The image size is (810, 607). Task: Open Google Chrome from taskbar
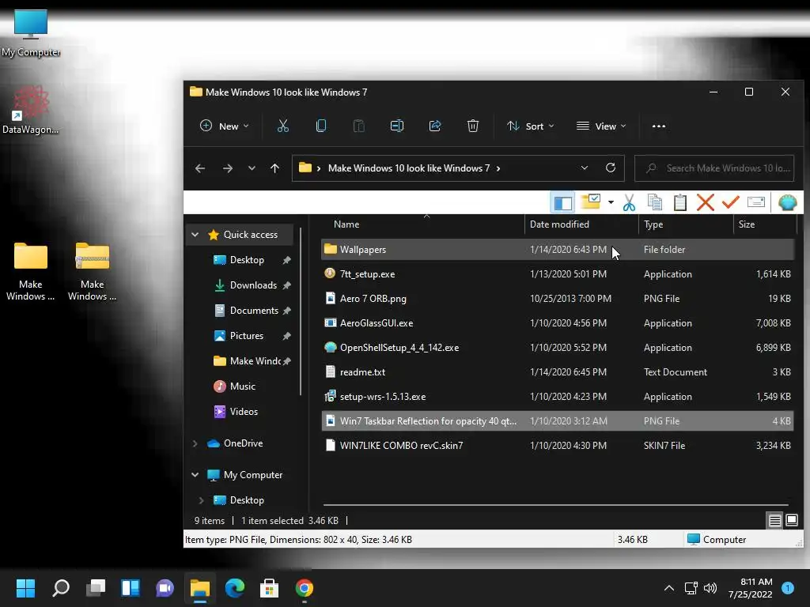click(305, 588)
